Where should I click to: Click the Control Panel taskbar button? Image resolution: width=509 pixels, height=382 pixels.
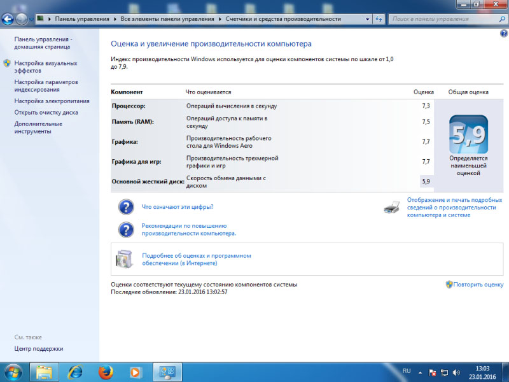[167, 372]
